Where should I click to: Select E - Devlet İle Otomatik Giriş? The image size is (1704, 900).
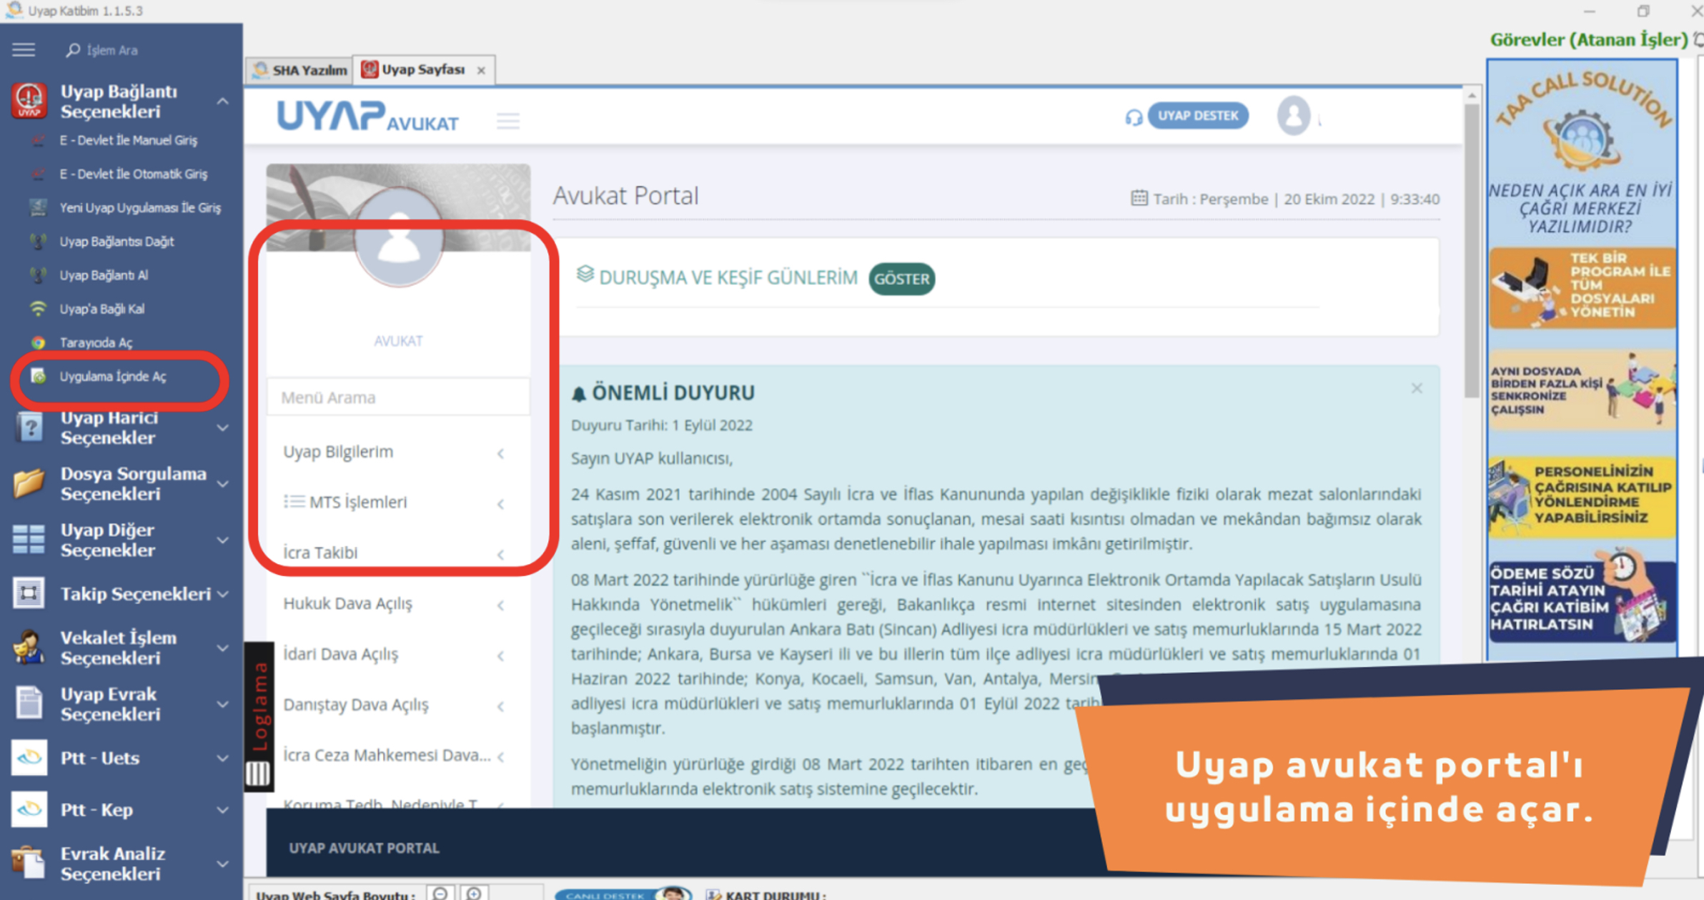click(134, 174)
